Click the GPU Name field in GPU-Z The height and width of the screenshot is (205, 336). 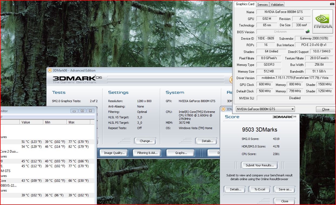283,12
